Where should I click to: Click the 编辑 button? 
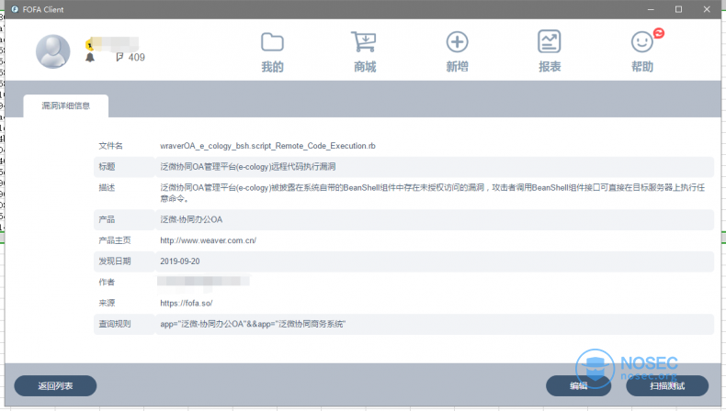pos(578,386)
